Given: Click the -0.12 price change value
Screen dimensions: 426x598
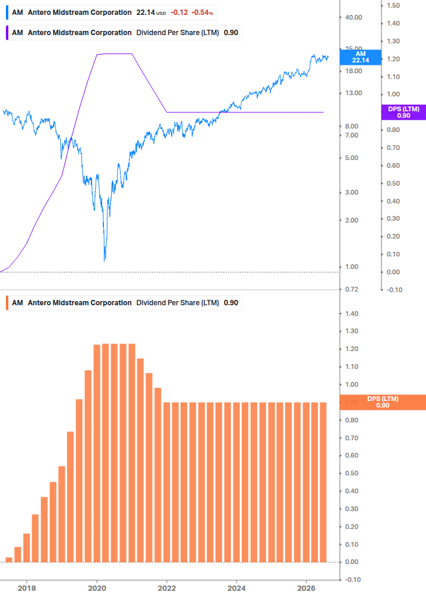Looking at the screenshot, I should [x=179, y=12].
